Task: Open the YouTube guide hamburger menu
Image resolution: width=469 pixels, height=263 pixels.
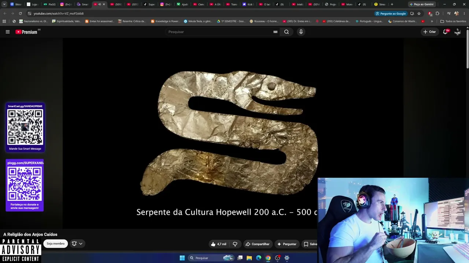Action: 7,32
